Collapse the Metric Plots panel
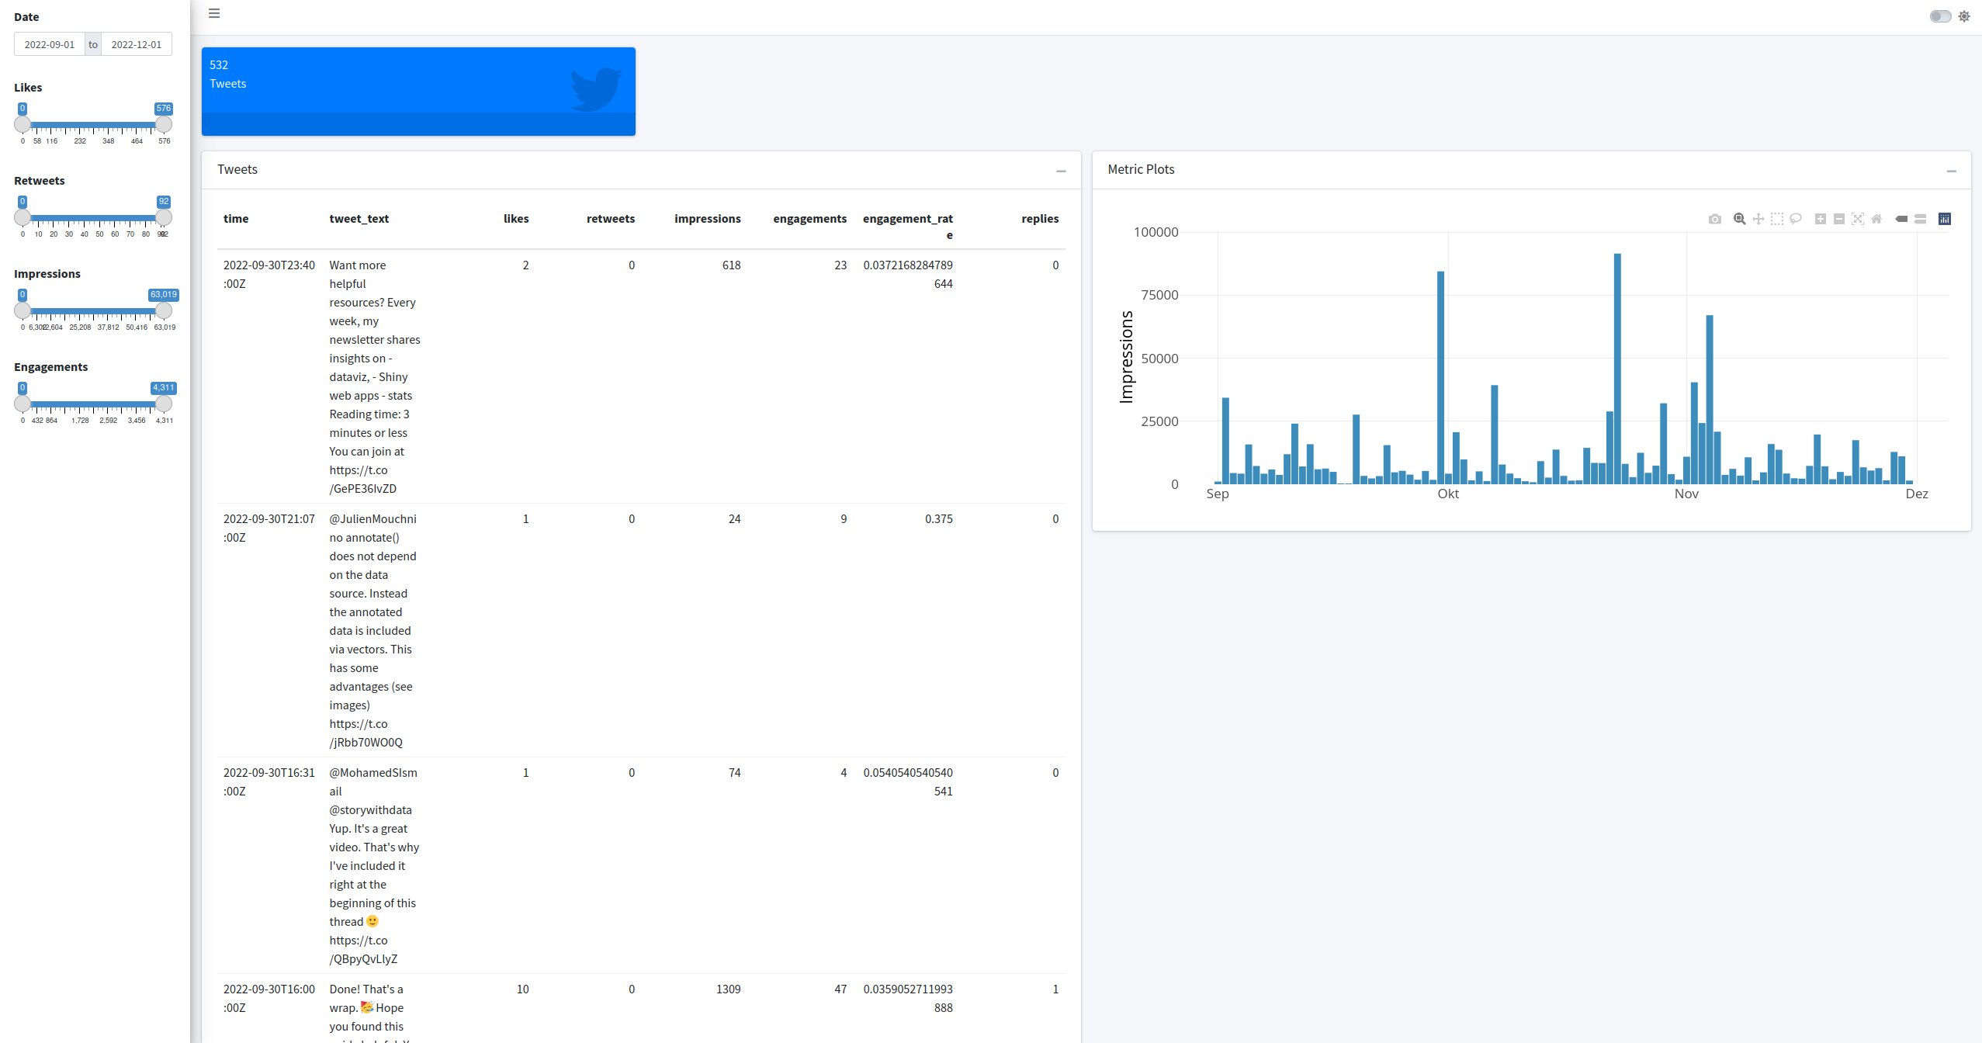The height and width of the screenshot is (1043, 1982). (1953, 172)
